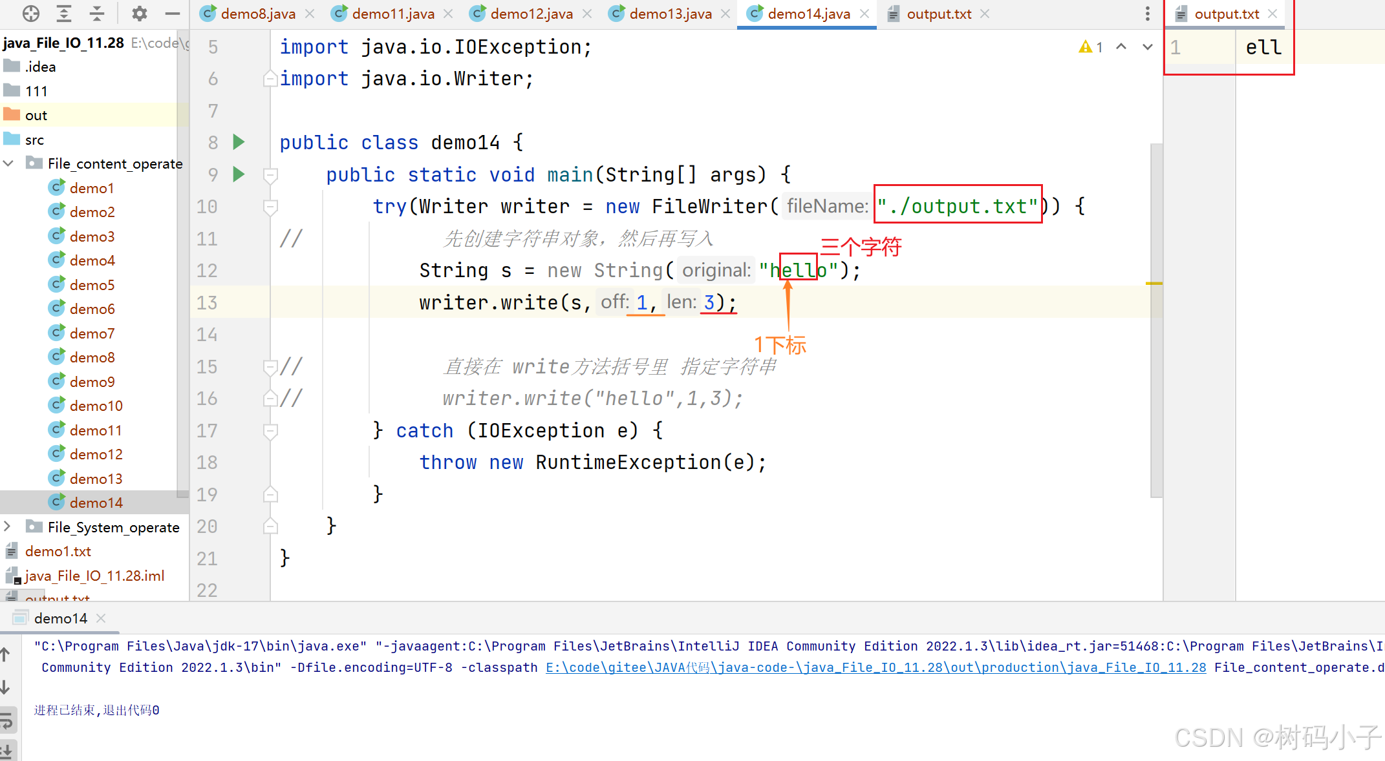Open the tab list three-dots menu
Screen dimensions: 1385x761
click(x=1147, y=14)
